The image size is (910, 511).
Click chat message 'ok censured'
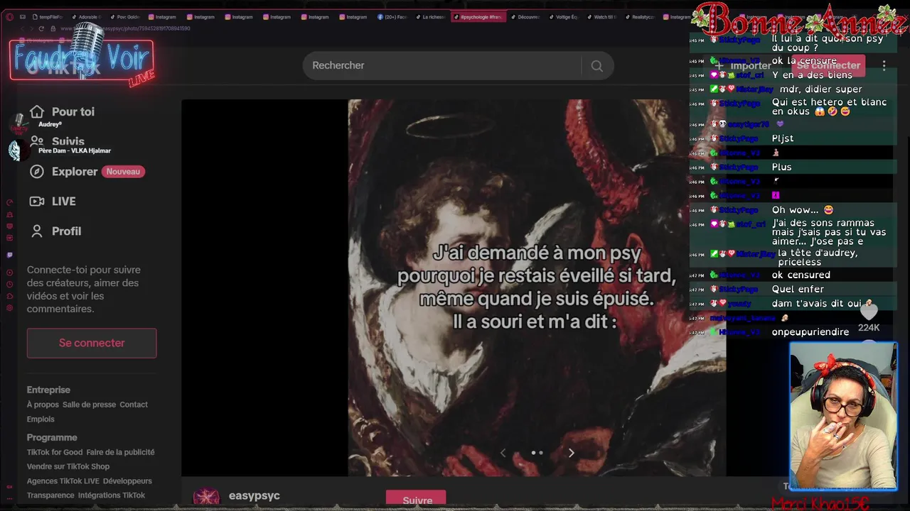[801, 275]
